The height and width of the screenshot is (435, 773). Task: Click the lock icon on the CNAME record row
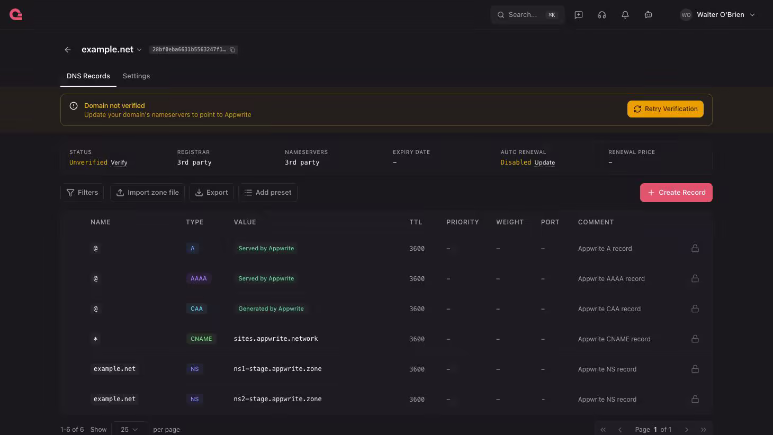(x=695, y=339)
